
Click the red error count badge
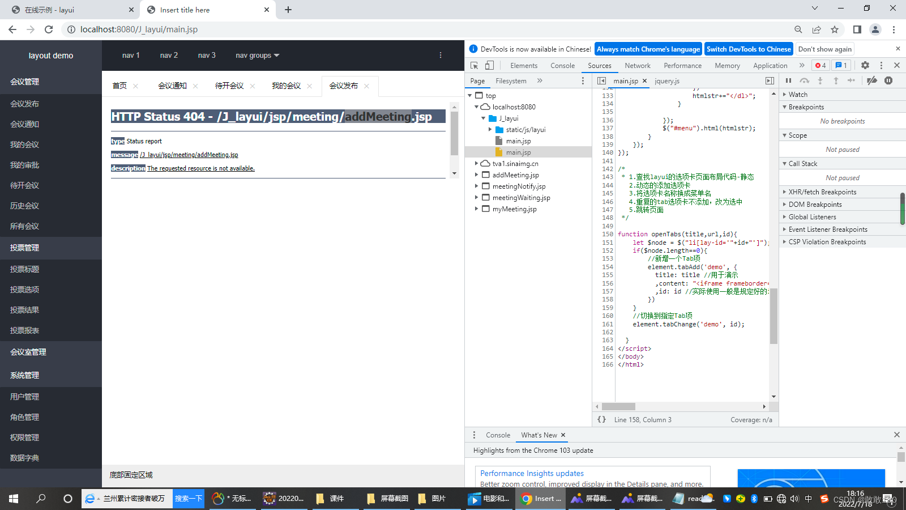click(820, 66)
